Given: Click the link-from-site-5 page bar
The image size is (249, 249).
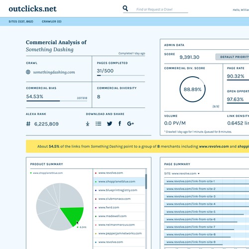Looking at the screenshot, I should [x=207, y=212].
